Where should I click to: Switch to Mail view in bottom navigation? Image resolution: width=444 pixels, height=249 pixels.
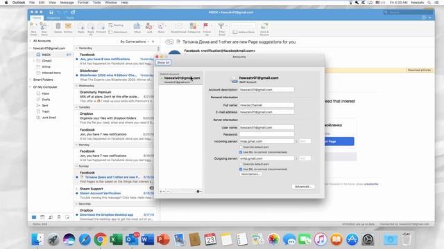34,217
